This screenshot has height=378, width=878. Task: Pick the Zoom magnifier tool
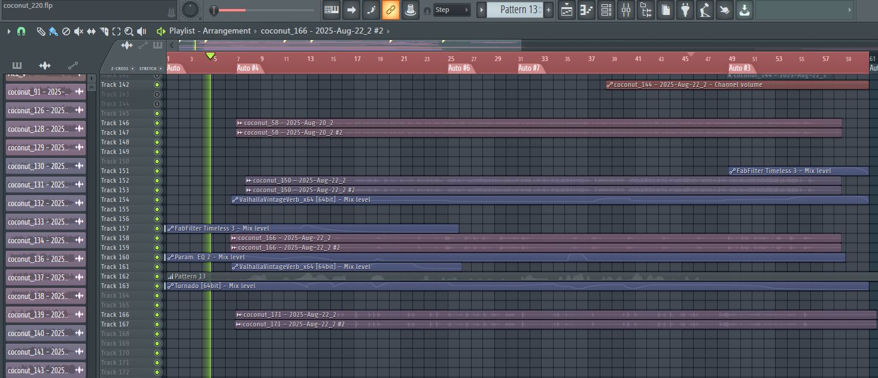[x=129, y=31]
